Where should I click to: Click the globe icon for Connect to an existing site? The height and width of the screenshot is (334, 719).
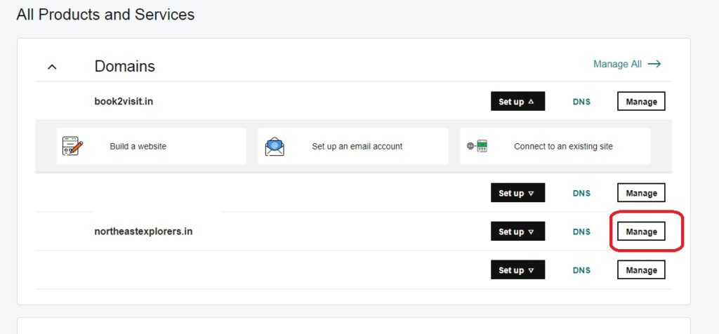coord(477,147)
